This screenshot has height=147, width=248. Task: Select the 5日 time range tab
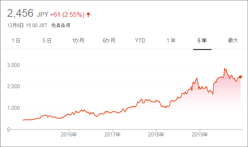point(47,41)
